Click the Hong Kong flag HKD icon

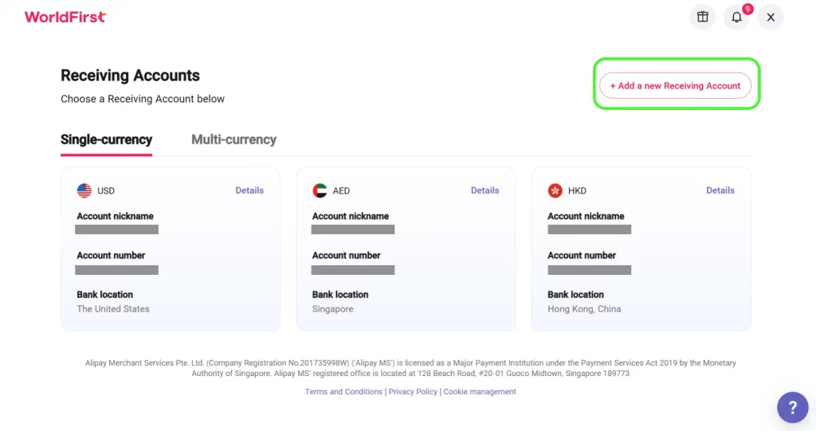pyautogui.click(x=555, y=190)
